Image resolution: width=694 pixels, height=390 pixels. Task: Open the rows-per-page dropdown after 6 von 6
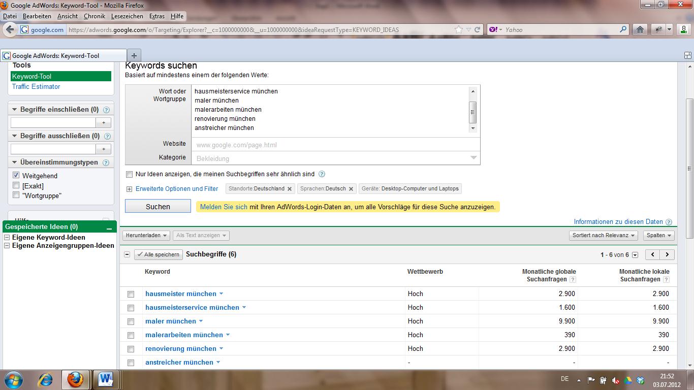click(635, 255)
